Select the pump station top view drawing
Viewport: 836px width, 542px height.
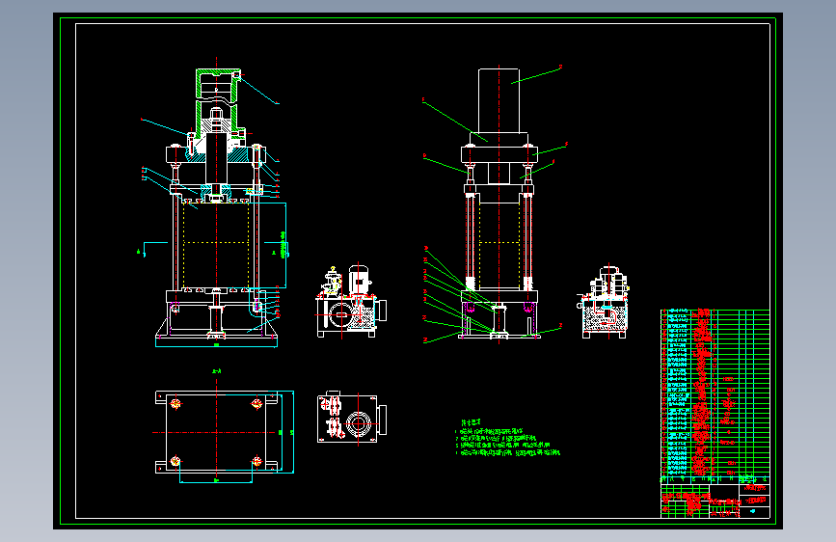[x=351, y=419]
